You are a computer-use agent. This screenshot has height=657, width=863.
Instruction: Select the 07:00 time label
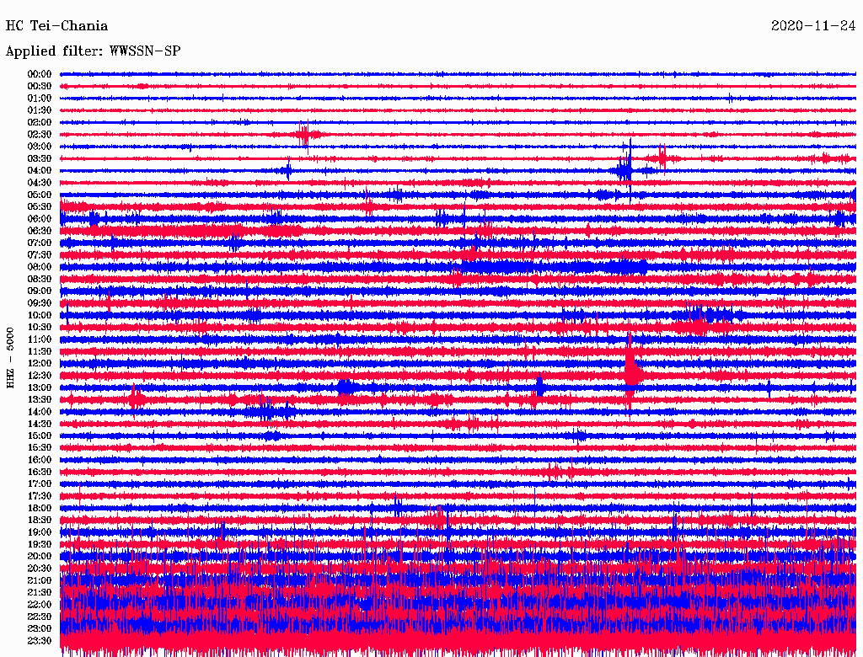click(x=40, y=243)
